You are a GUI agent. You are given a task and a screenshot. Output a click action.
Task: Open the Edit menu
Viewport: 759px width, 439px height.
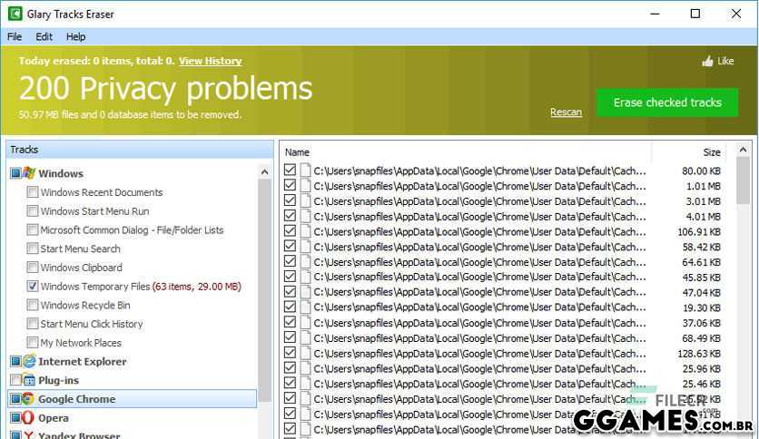[44, 37]
